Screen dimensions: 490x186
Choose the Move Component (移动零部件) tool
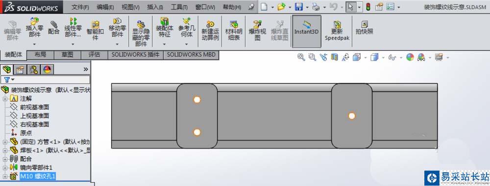[x=117, y=21]
